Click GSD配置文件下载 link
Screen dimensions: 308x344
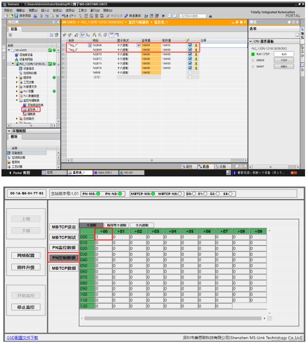22,338
